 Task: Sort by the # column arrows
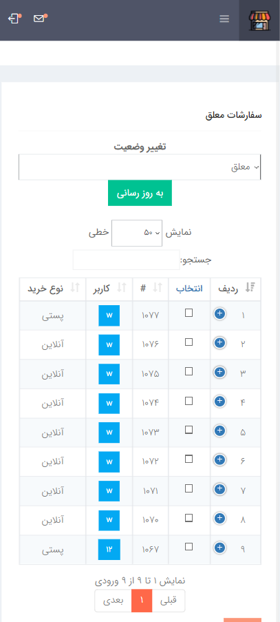[158, 288]
